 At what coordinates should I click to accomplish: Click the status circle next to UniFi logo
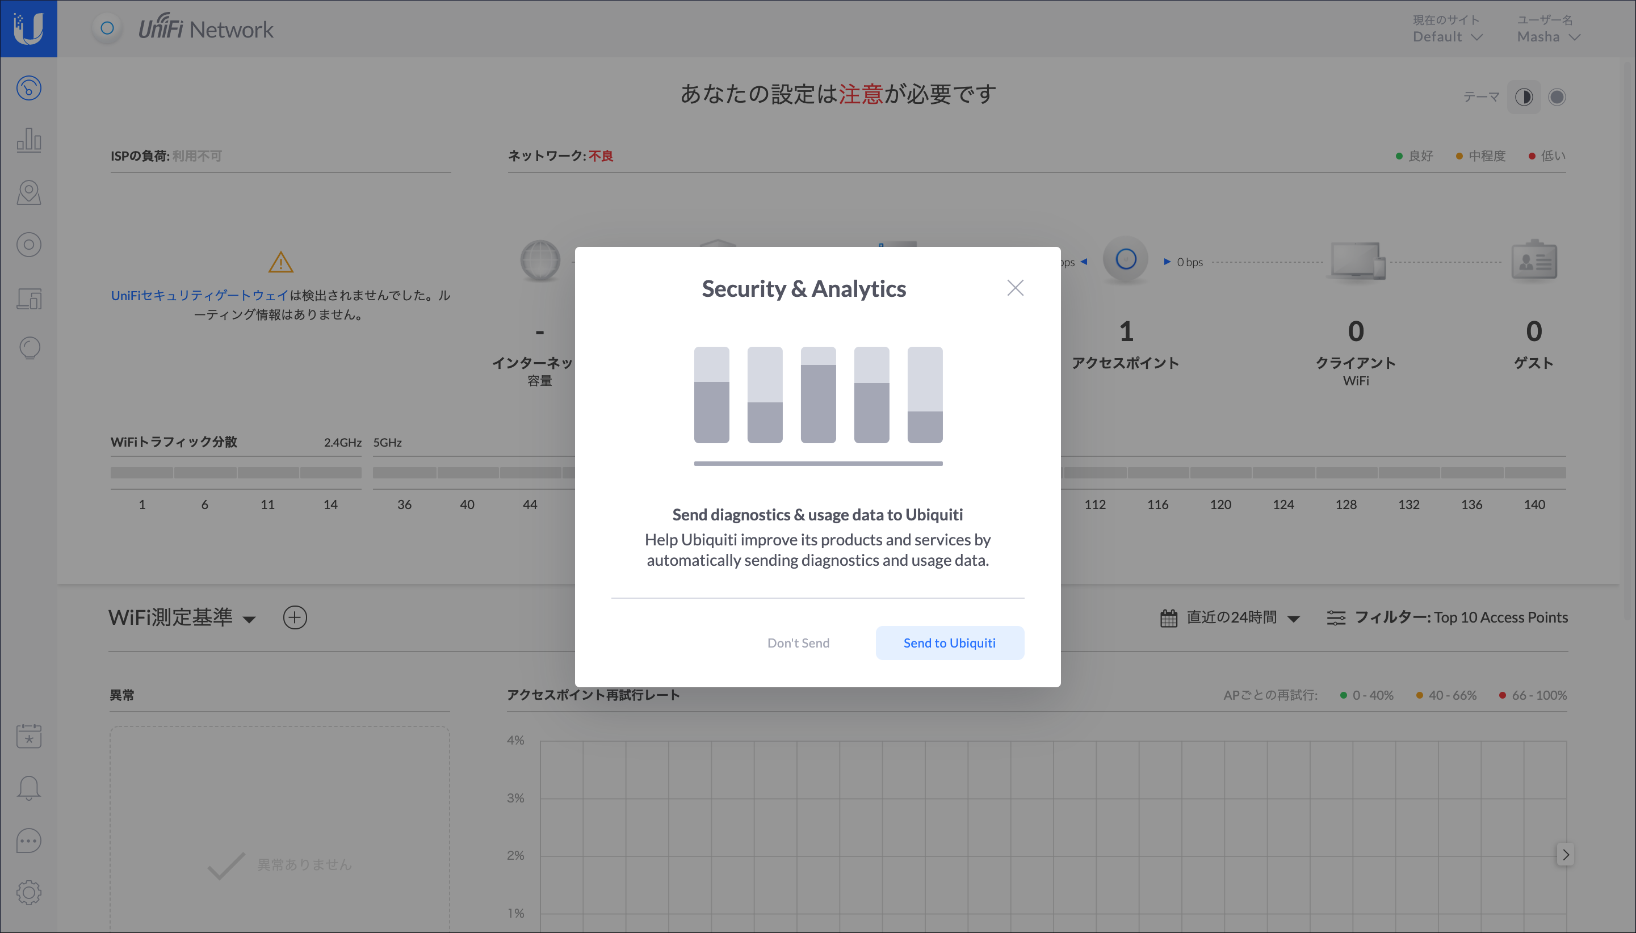pos(107,28)
